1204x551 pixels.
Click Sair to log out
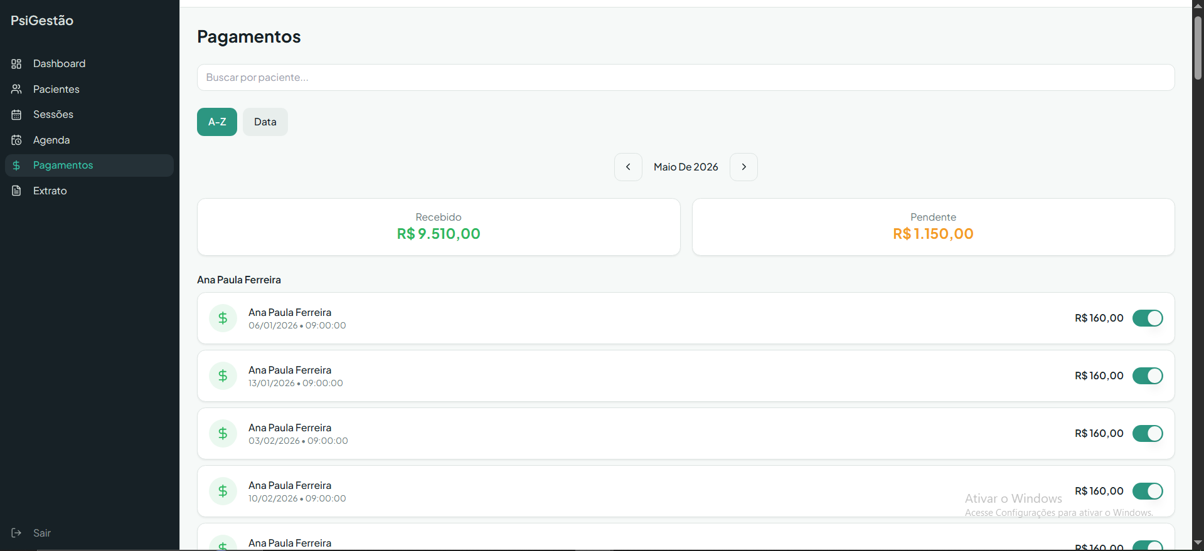tap(42, 533)
